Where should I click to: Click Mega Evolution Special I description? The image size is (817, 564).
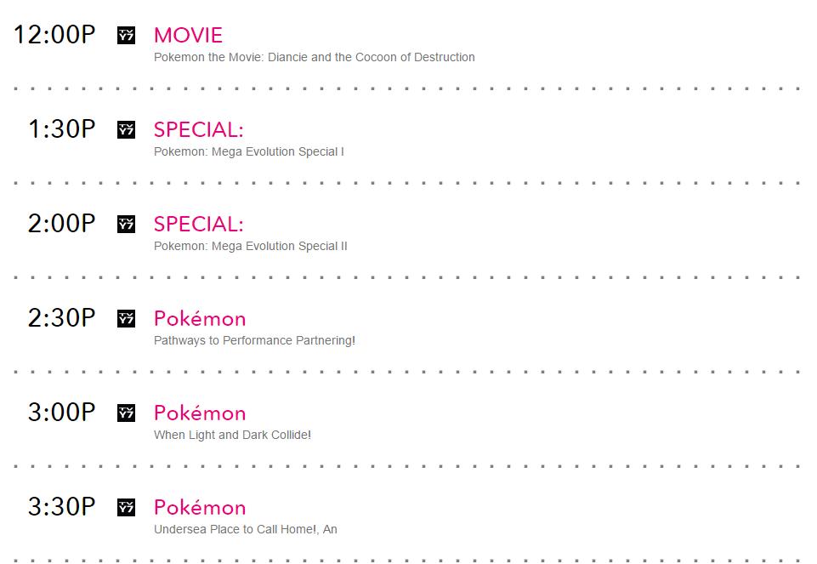tap(248, 152)
